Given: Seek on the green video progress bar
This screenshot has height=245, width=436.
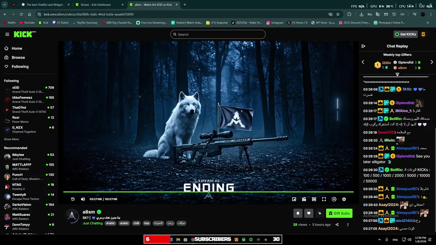Looking at the screenshot, I should 208,192.
